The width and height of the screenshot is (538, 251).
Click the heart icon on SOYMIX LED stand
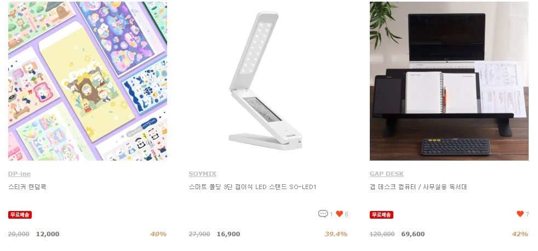coord(339,214)
